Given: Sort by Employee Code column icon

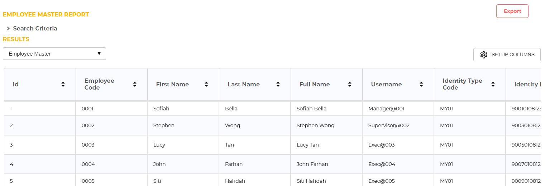Looking at the screenshot, I should point(135,84).
